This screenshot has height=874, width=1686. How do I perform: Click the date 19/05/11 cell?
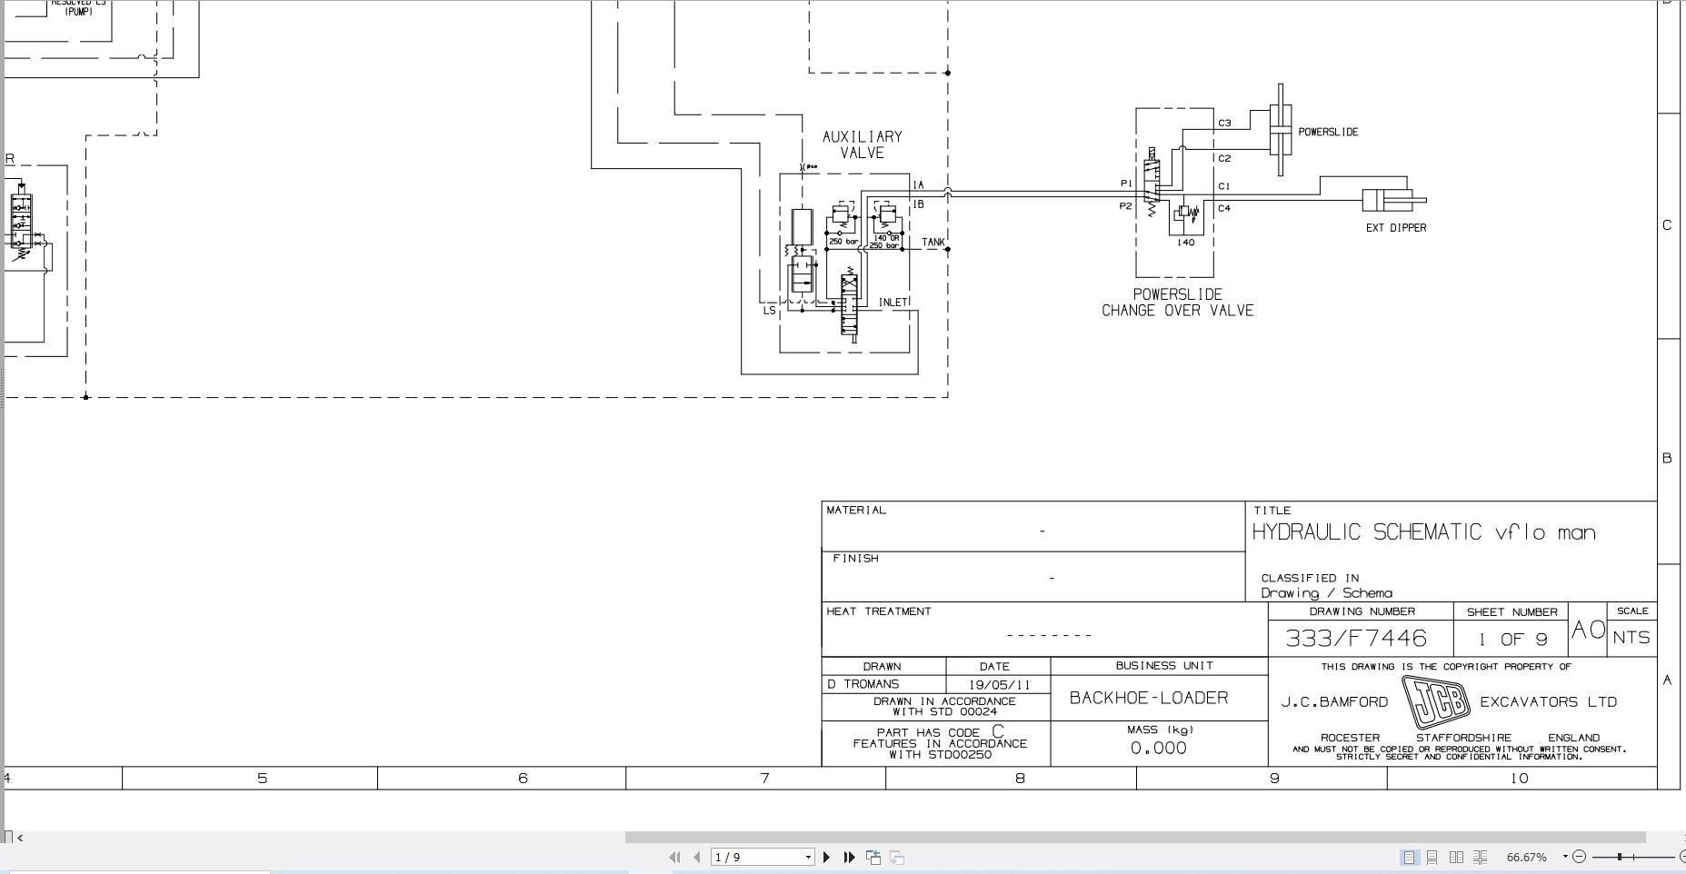click(999, 685)
